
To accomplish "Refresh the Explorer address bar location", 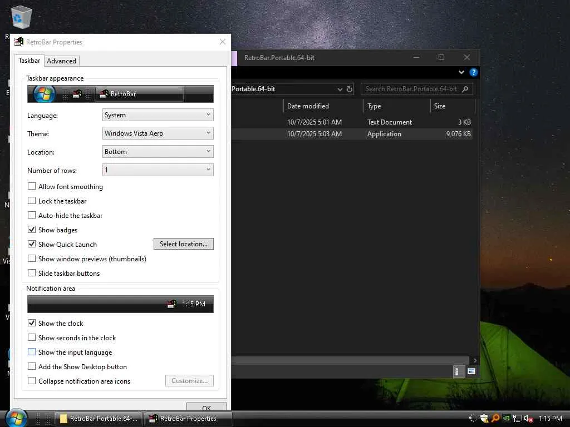I will click(x=350, y=89).
